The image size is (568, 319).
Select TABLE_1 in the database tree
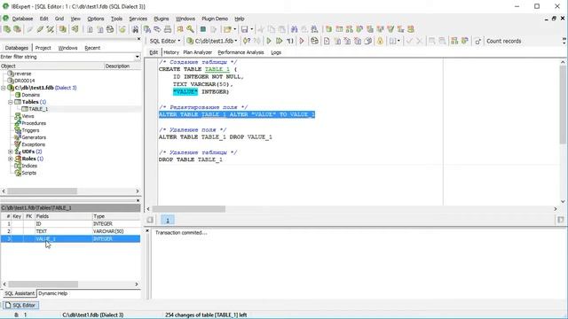click(38, 109)
